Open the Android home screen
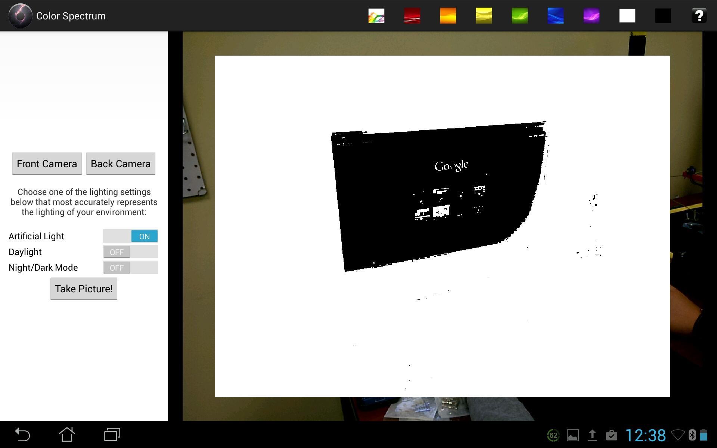 click(67, 435)
